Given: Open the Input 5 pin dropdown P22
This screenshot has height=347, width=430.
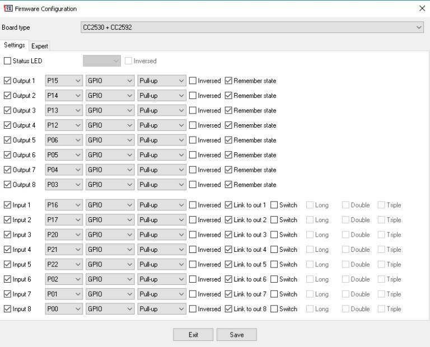Looking at the screenshot, I should click(64, 264).
